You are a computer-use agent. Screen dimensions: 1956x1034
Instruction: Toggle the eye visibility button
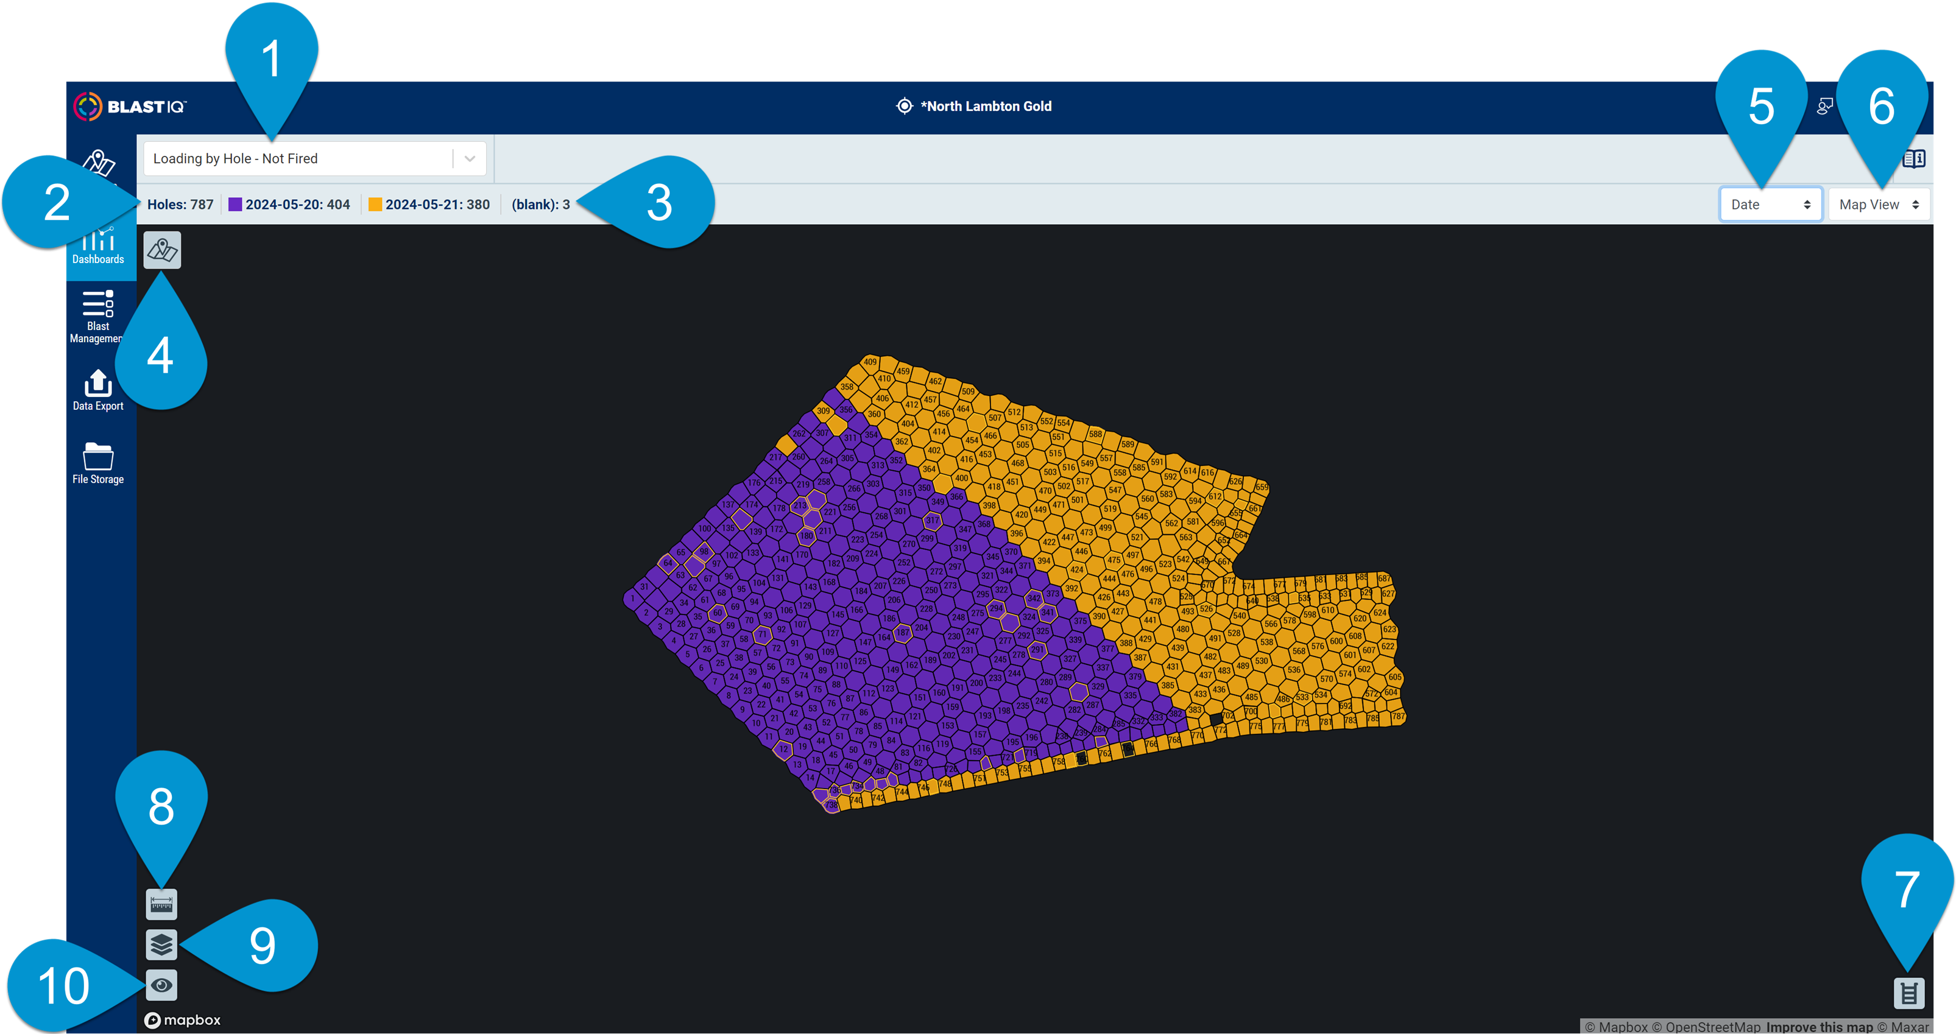click(x=162, y=985)
